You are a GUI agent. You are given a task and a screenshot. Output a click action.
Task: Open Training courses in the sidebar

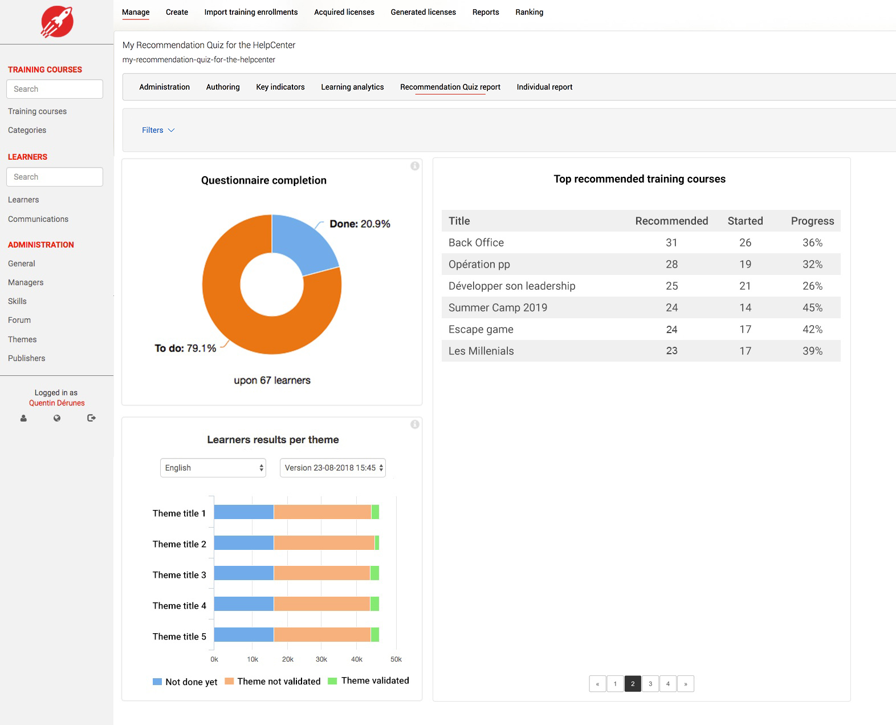(37, 111)
